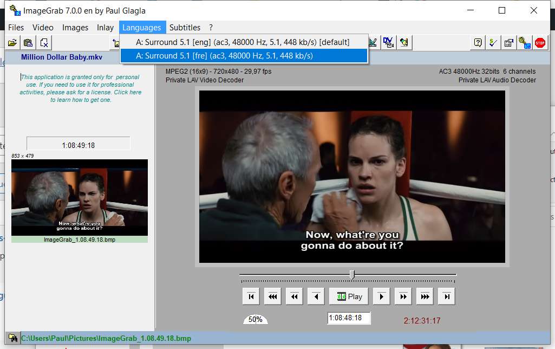Click the ImageGrab_1.08.49.18.bmp thumbnail caption
The width and height of the screenshot is (555, 349).
pyautogui.click(x=80, y=240)
